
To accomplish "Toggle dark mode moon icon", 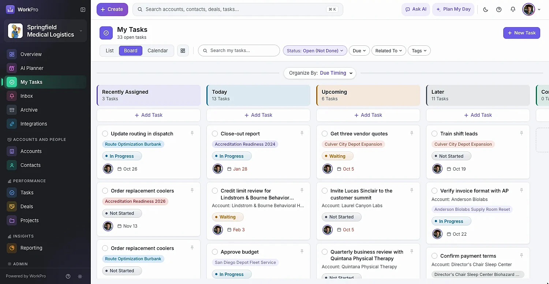I will (x=486, y=10).
